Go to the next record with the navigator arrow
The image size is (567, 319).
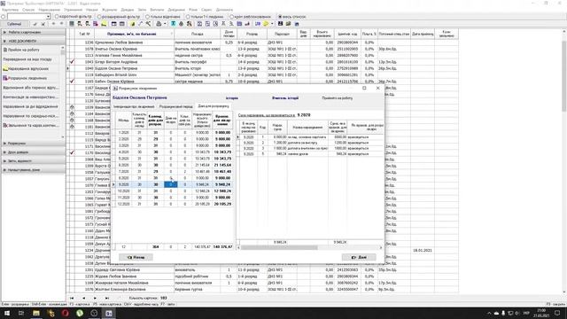click(x=95, y=298)
